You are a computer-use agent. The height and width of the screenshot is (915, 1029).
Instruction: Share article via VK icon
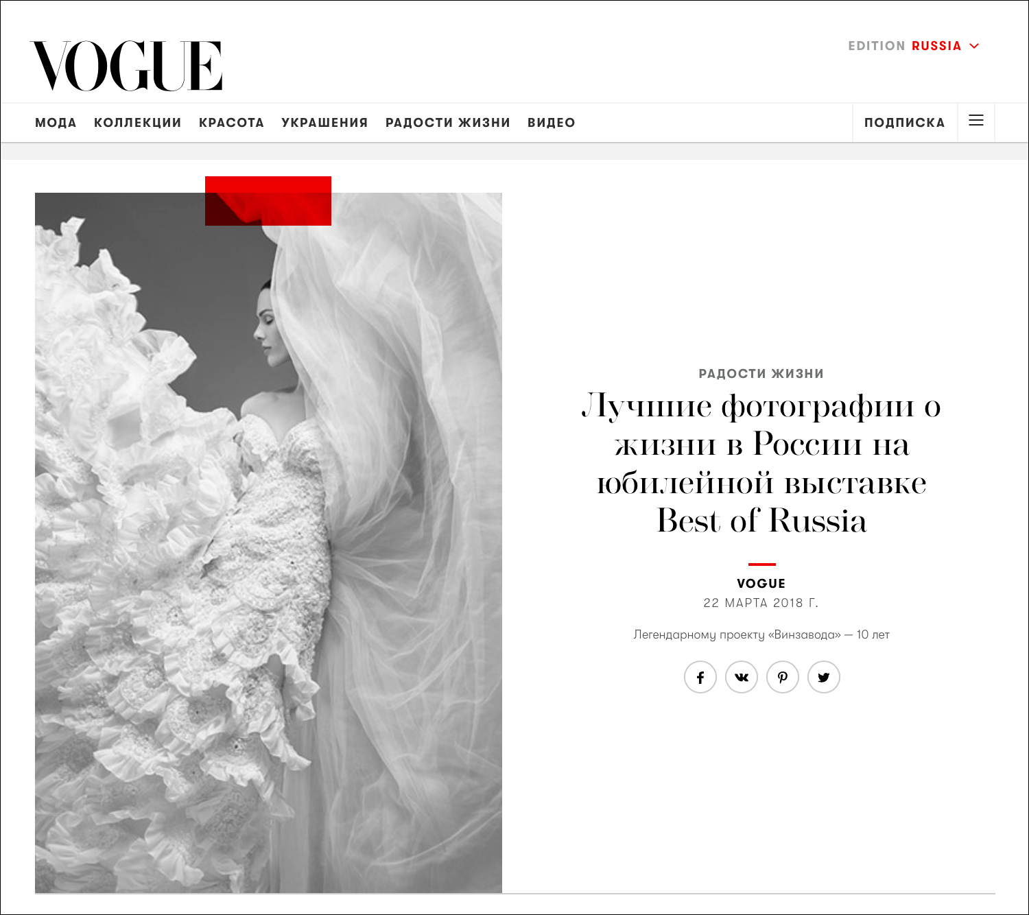742,677
